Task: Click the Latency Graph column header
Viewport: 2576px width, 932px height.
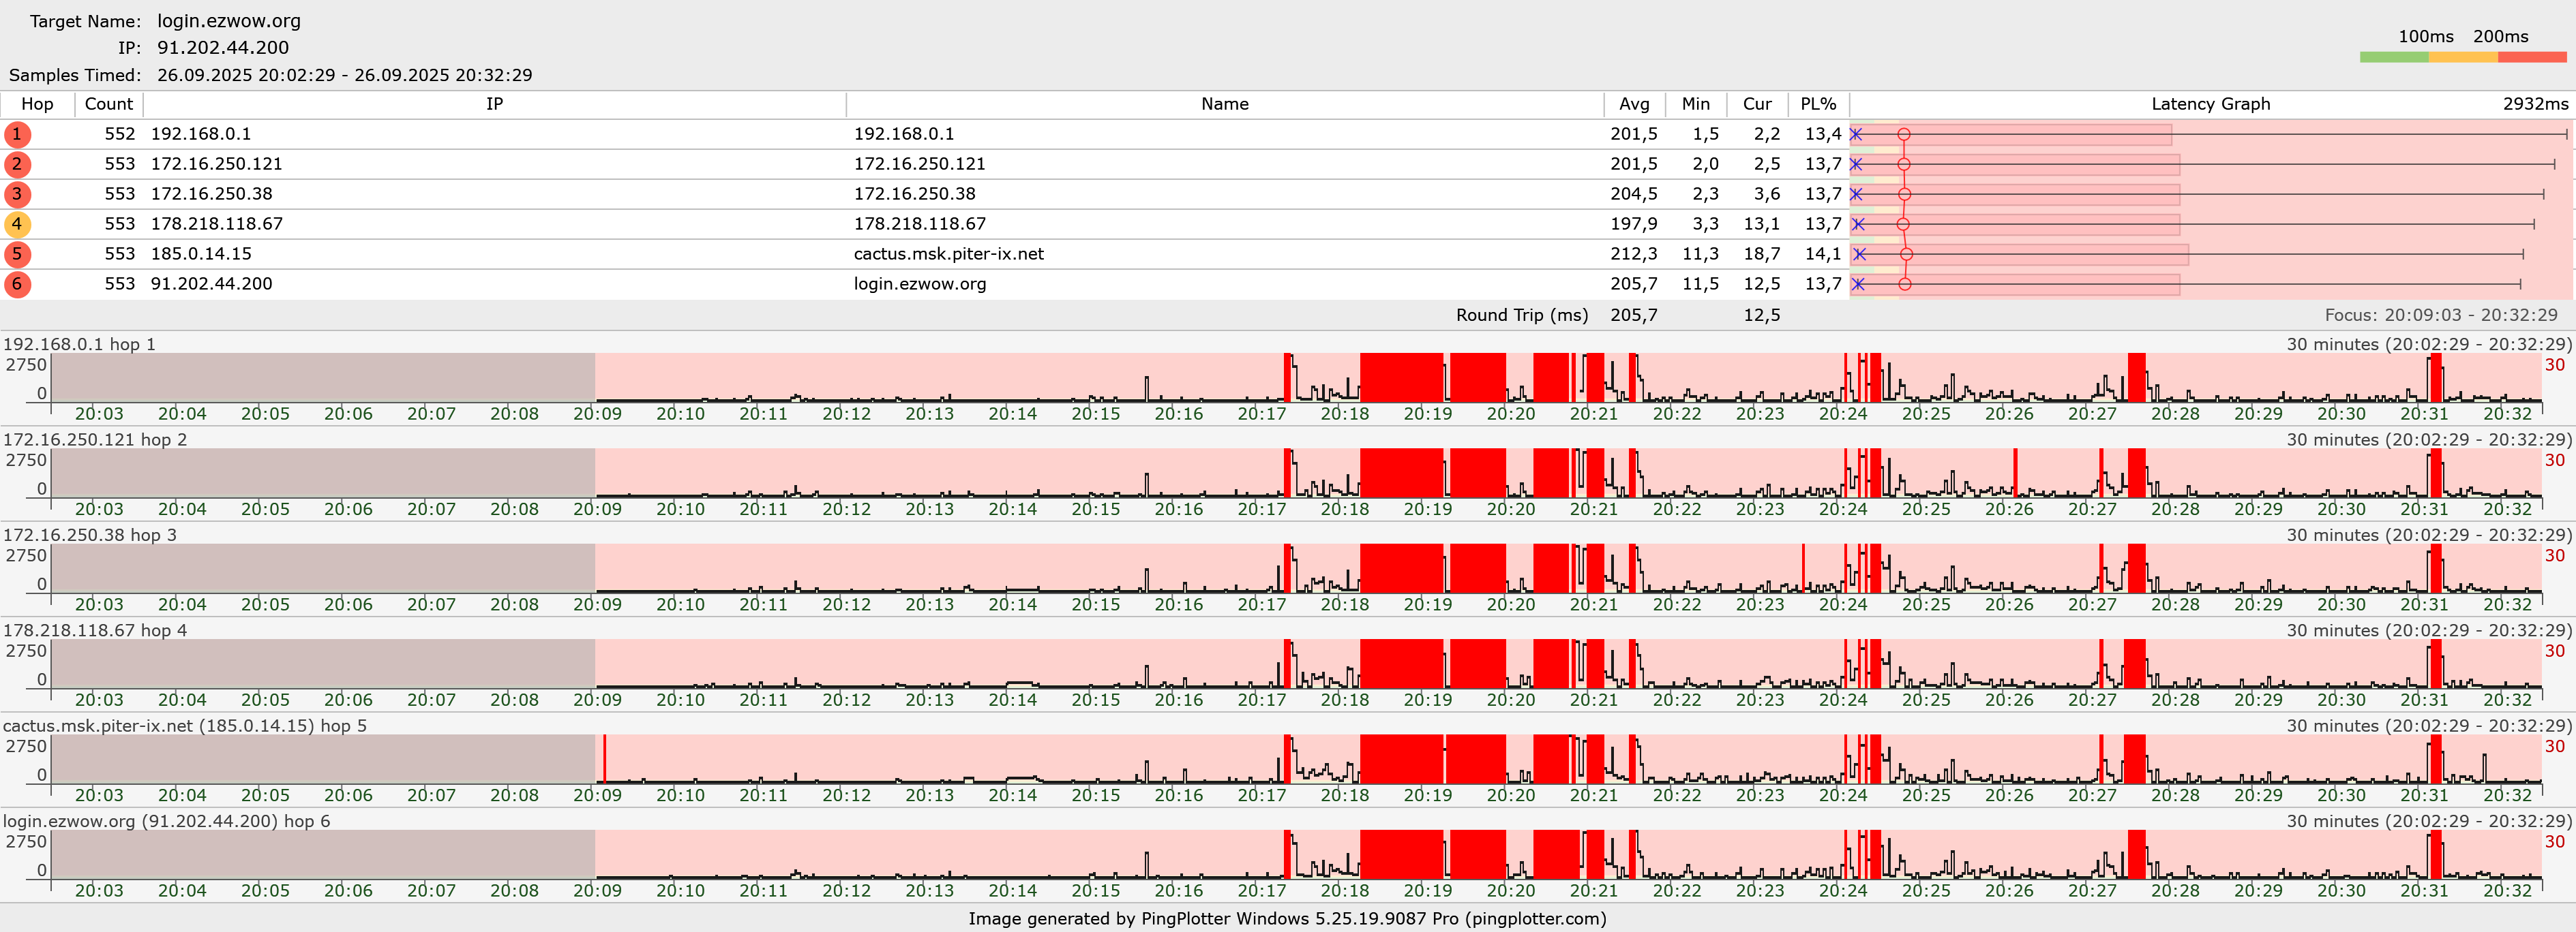Action: (2210, 104)
